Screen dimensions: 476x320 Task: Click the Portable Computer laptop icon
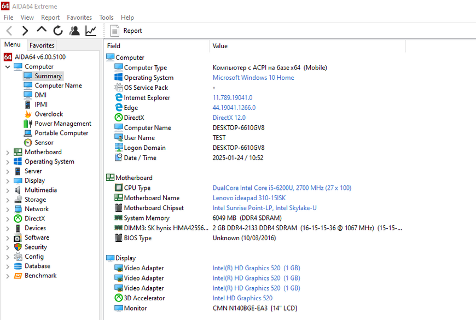click(28, 133)
